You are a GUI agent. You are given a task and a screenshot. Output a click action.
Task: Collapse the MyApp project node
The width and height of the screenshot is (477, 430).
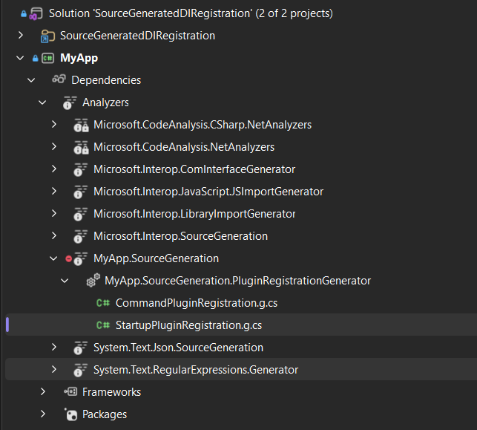click(x=20, y=58)
